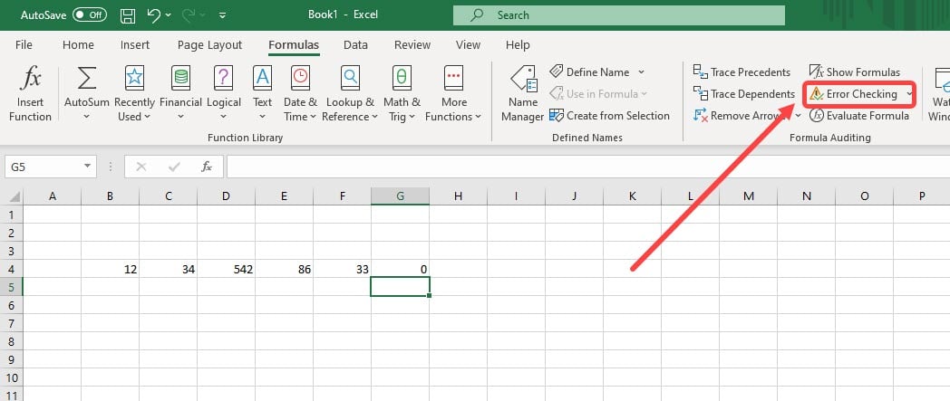This screenshot has height=401, width=950.
Task: Select column P header
Action: click(922, 196)
